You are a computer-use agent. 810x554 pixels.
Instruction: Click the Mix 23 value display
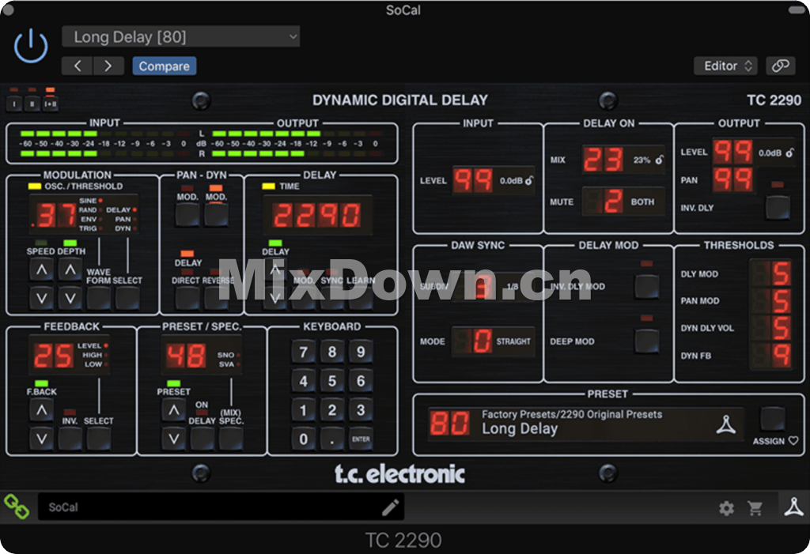tap(604, 160)
